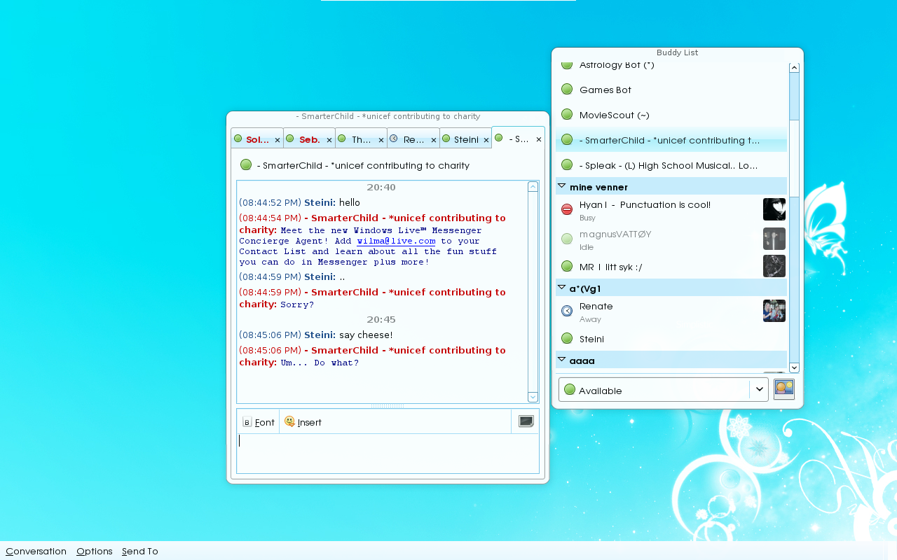Screen dimensions: 897x560
Task: Open the Send To menu
Action: click(x=140, y=551)
